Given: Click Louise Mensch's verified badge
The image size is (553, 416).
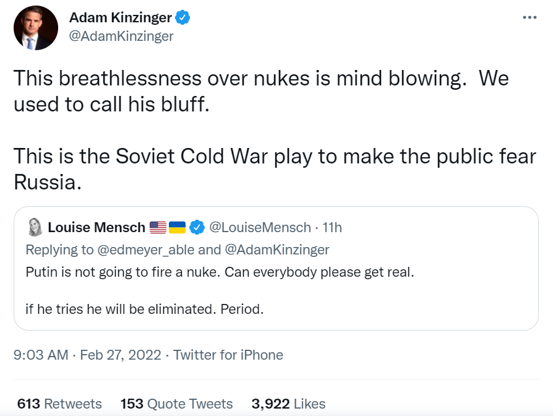Looking at the screenshot, I should pyautogui.click(x=197, y=228).
